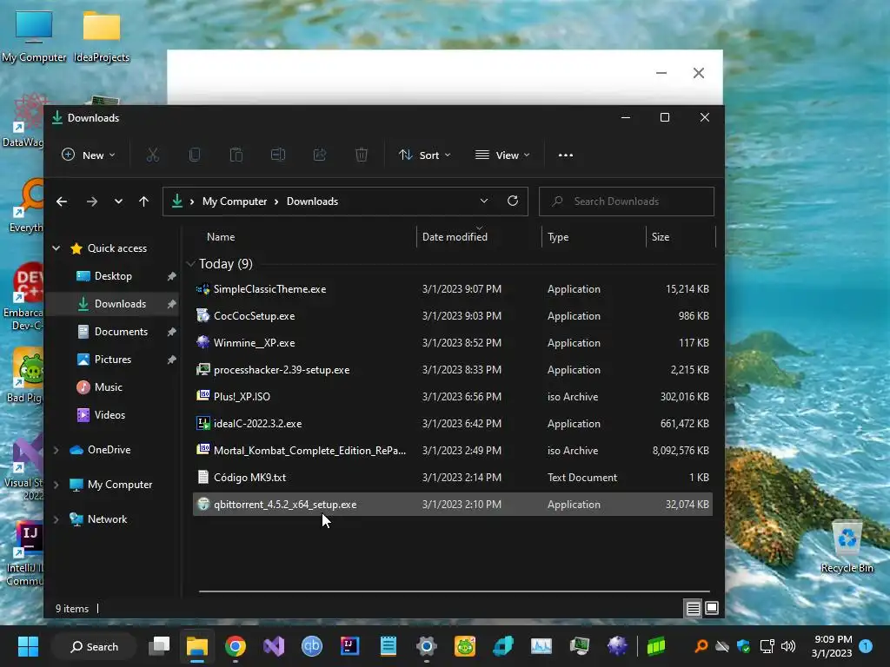Open Visual Studio from the taskbar
This screenshot has height=667, width=890.
tap(274, 646)
